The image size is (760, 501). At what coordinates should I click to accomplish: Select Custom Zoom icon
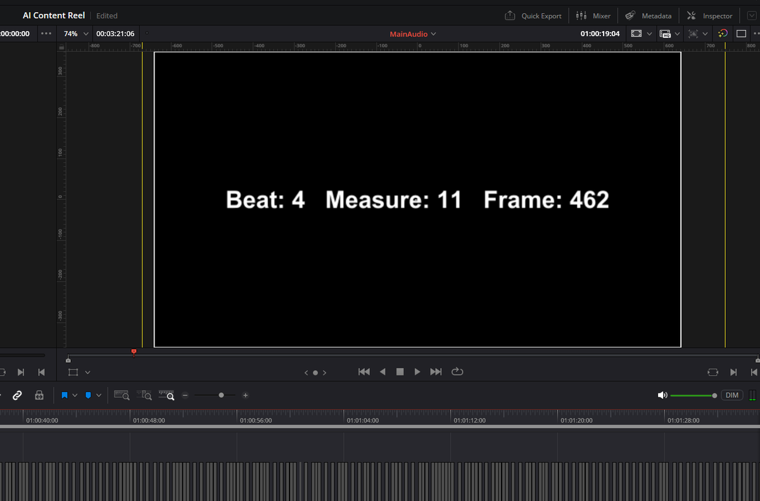coord(166,395)
